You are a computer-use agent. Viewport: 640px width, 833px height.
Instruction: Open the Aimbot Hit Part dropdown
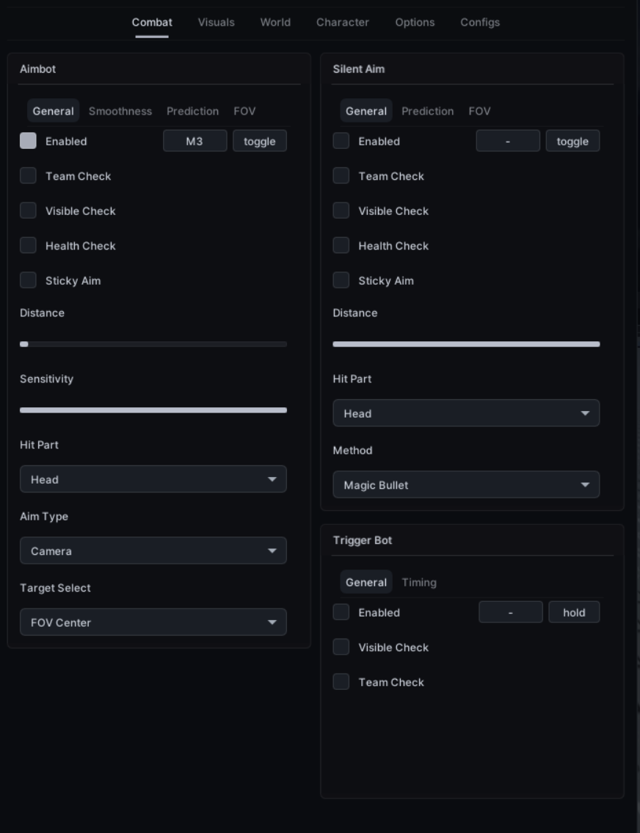click(153, 479)
